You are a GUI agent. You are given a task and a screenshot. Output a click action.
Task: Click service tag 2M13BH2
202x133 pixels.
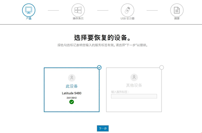tap(72, 98)
